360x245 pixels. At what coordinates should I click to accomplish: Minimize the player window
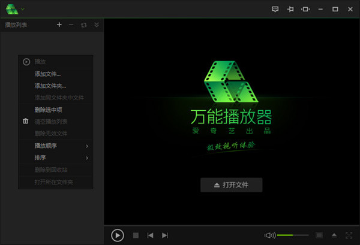[320, 9]
